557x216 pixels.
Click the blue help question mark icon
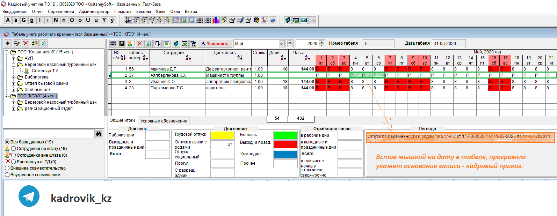(273, 20)
